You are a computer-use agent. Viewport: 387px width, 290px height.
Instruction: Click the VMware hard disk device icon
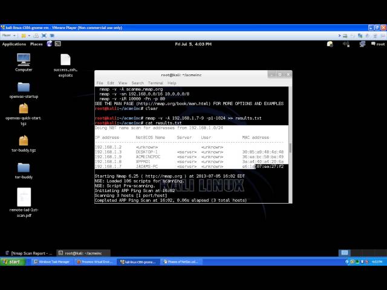(345, 36)
